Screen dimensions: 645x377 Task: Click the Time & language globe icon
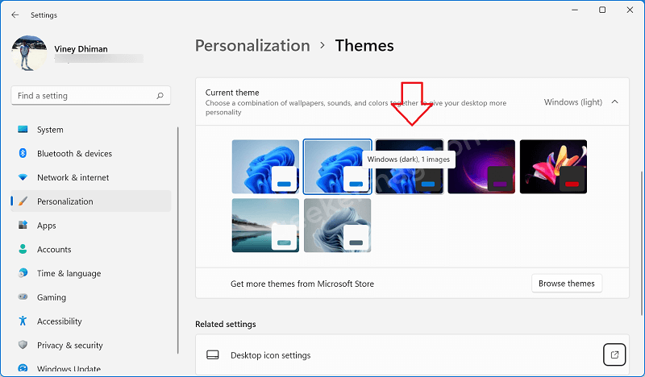click(23, 273)
